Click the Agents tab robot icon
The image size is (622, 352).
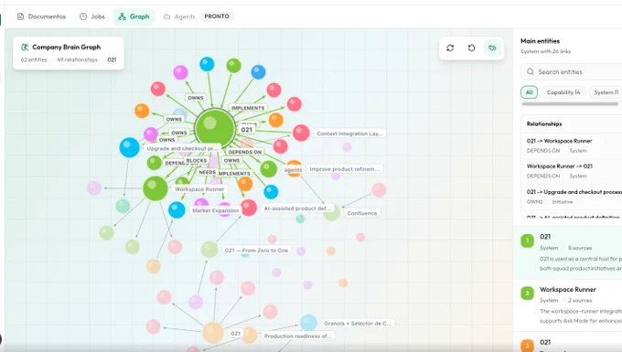[x=167, y=16]
